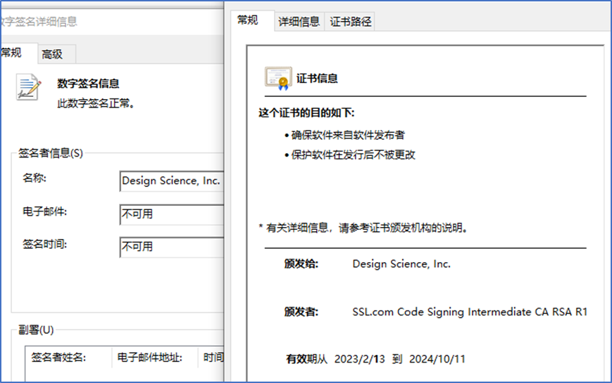Click the note about 证书颁发机构的说明

pos(363,228)
